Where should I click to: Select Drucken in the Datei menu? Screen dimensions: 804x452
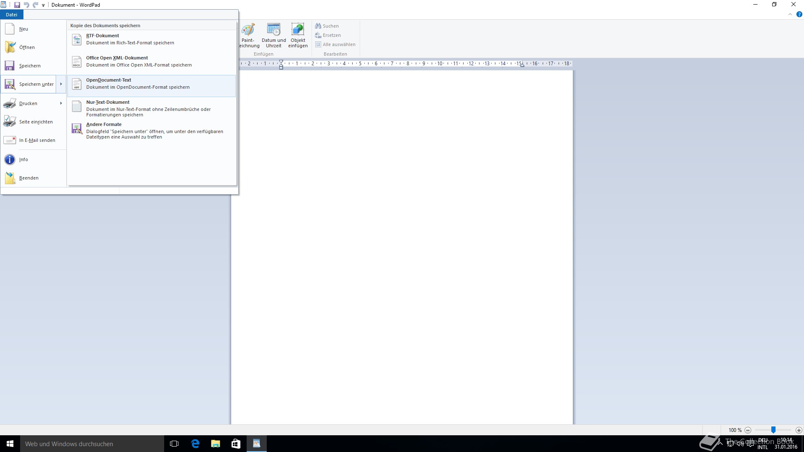pos(28,103)
